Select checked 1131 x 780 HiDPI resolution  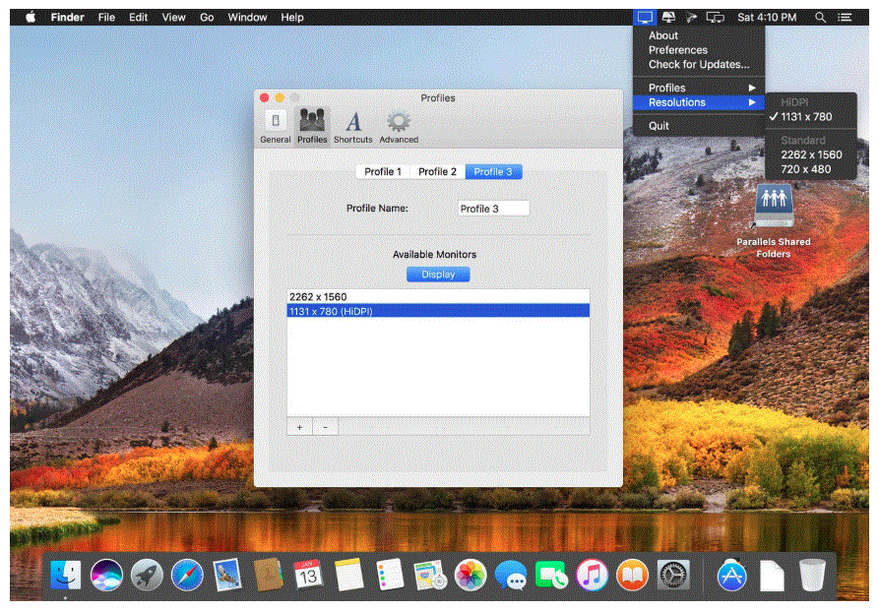(811, 116)
